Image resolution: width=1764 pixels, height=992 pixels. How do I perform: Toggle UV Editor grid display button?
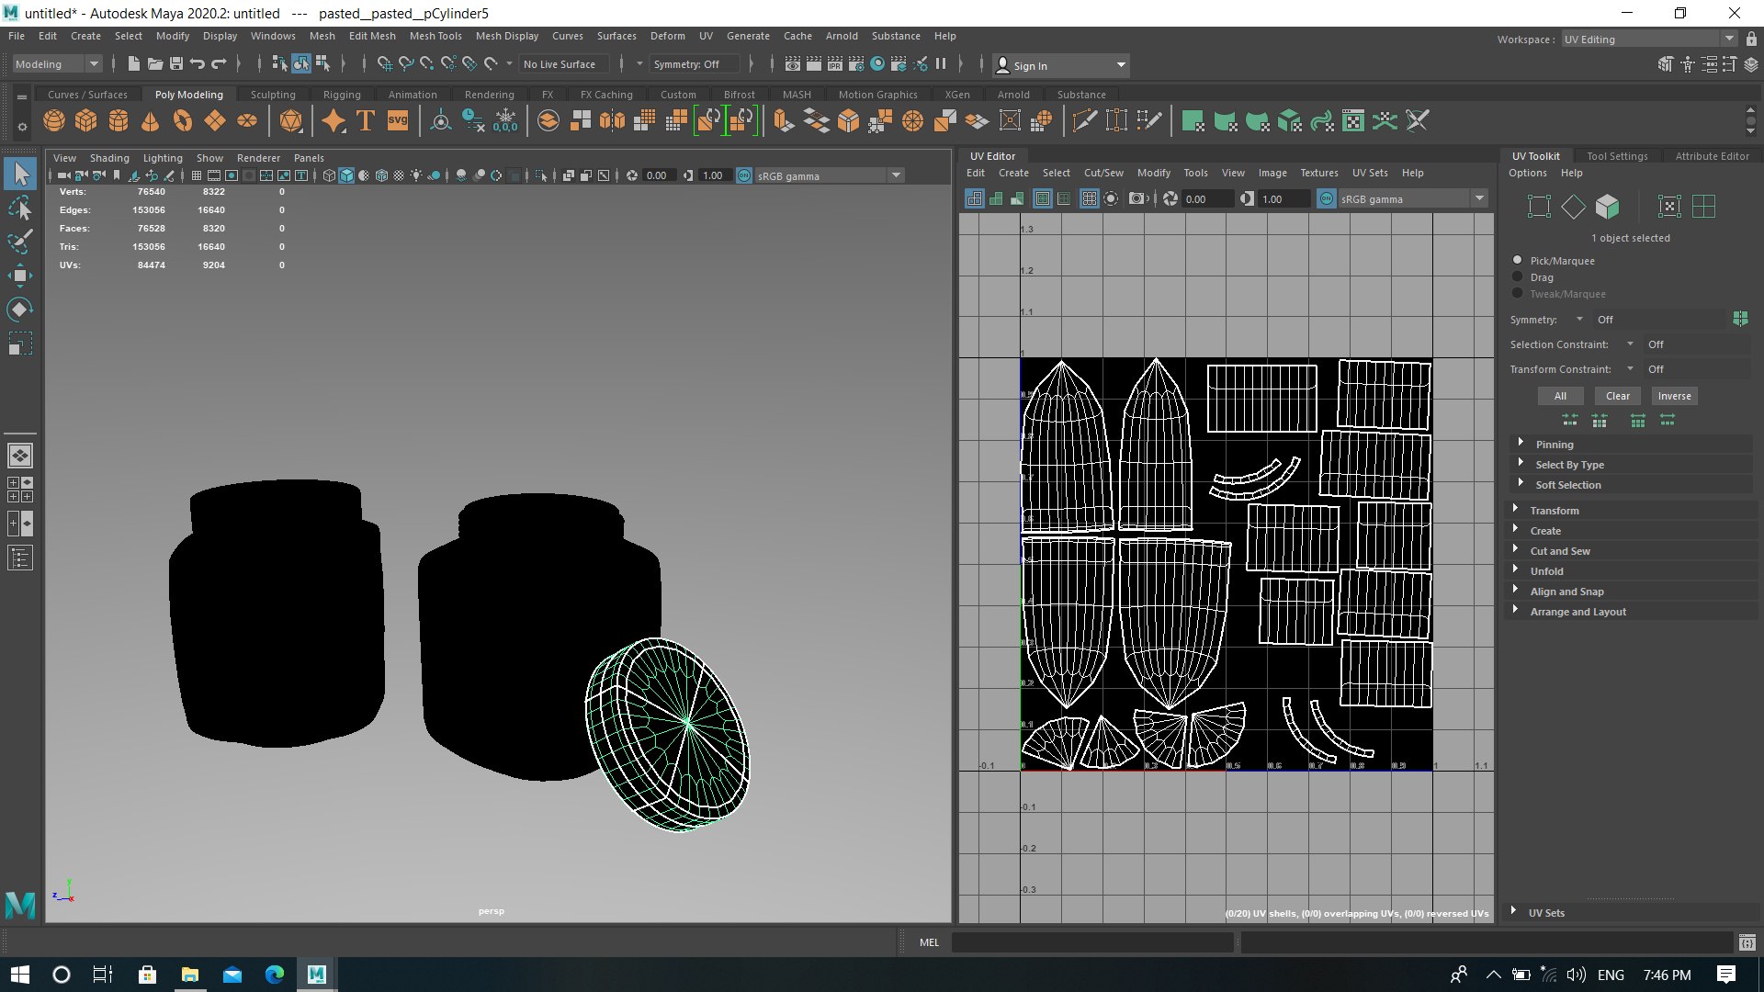(1089, 198)
